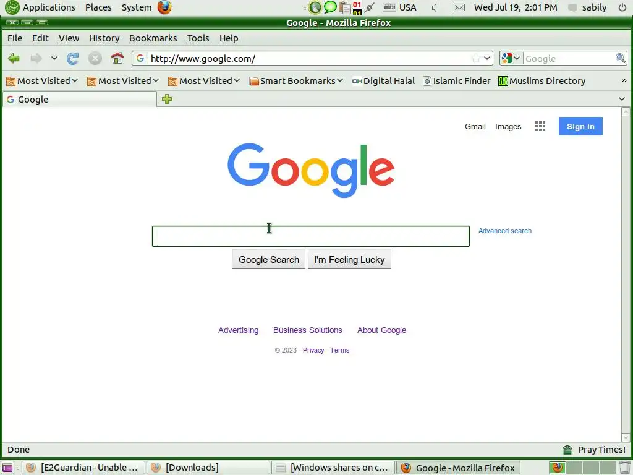Switch to the E2Guardian taskbar window
Screen dimensions: 633x475
[x=83, y=468]
